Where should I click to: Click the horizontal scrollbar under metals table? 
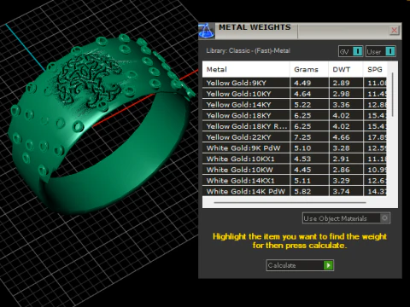click(290, 203)
